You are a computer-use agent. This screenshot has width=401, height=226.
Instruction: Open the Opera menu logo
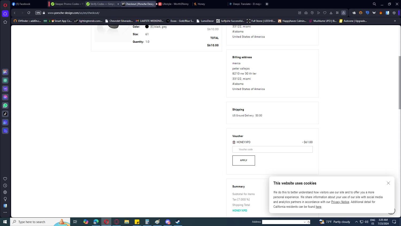[x=5, y=5]
